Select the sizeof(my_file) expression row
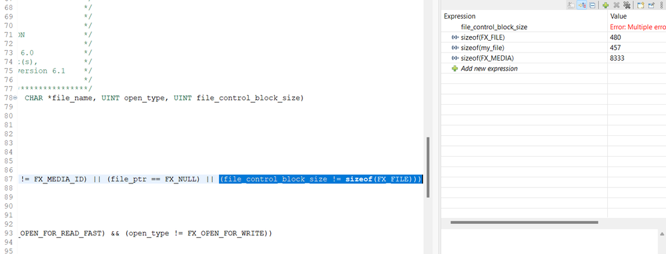The image size is (666, 254). click(x=553, y=47)
